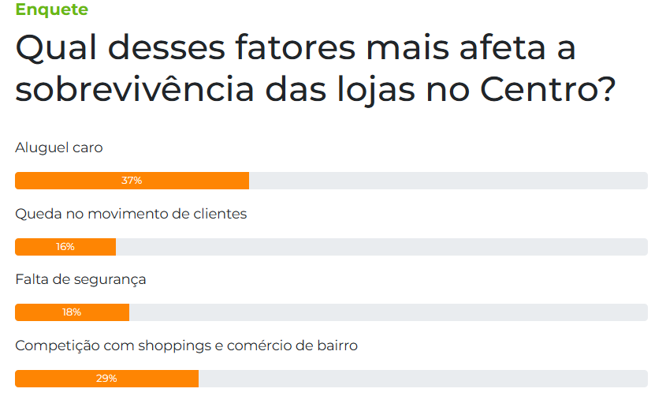The height and width of the screenshot is (411, 666).
Task: Click gray remainder of Aluguel caro bar
Action: 448,181
